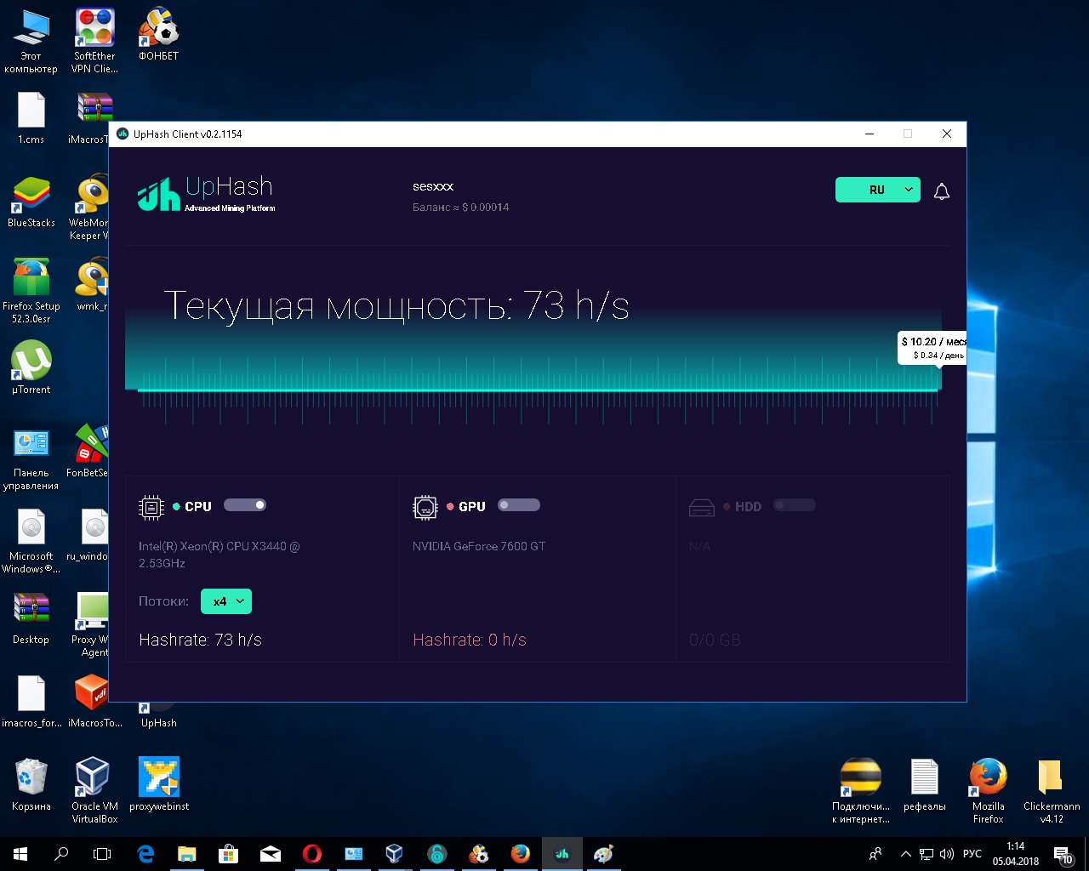The height and width of the screenshot is (871, 1089).
Task: Toggle the HDD mining switch
Action: tap(795, 505)
